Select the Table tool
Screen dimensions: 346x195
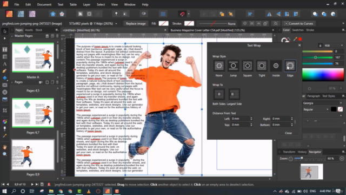click(5, 56)
